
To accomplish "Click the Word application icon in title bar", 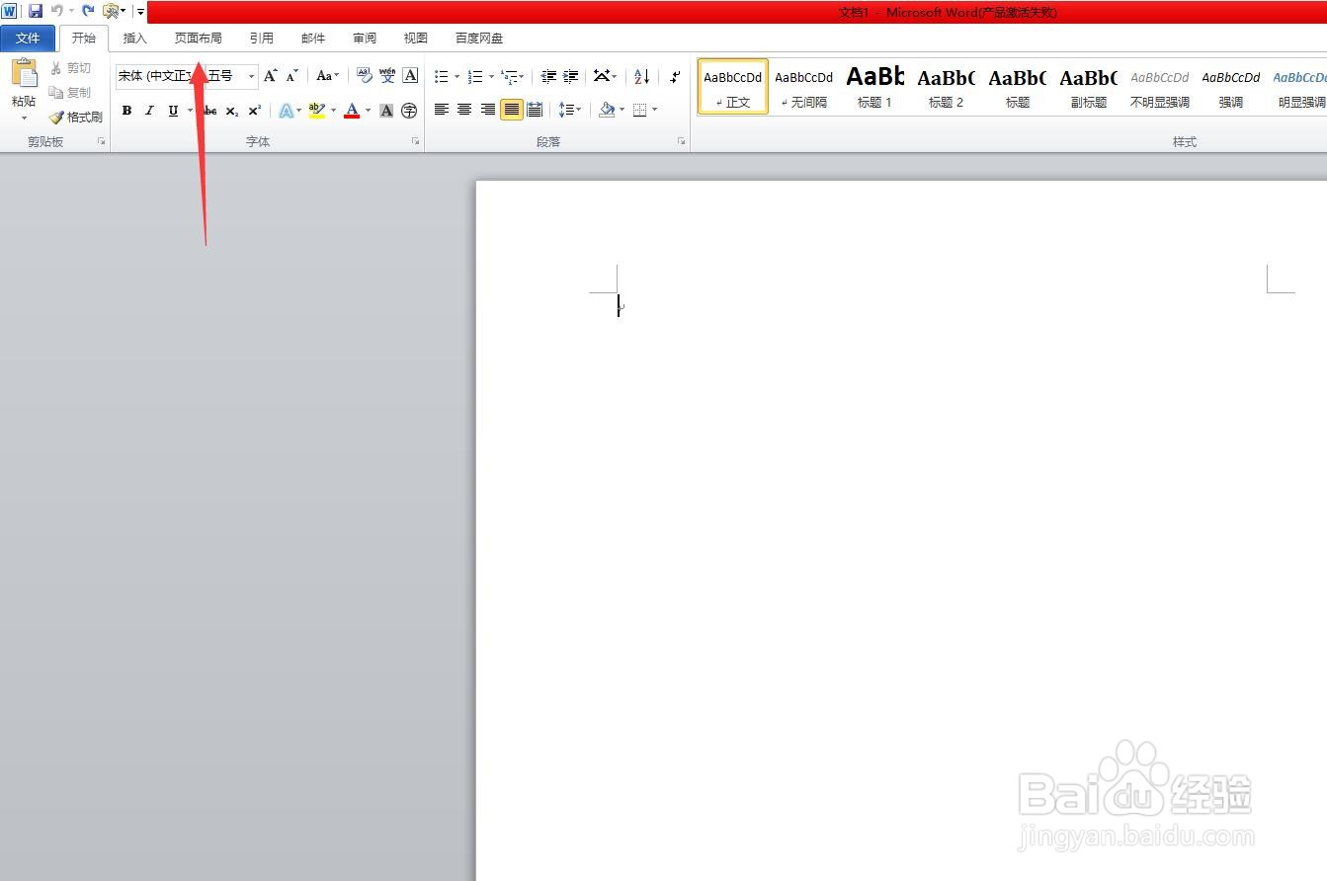I will click(x=9, y=11).
